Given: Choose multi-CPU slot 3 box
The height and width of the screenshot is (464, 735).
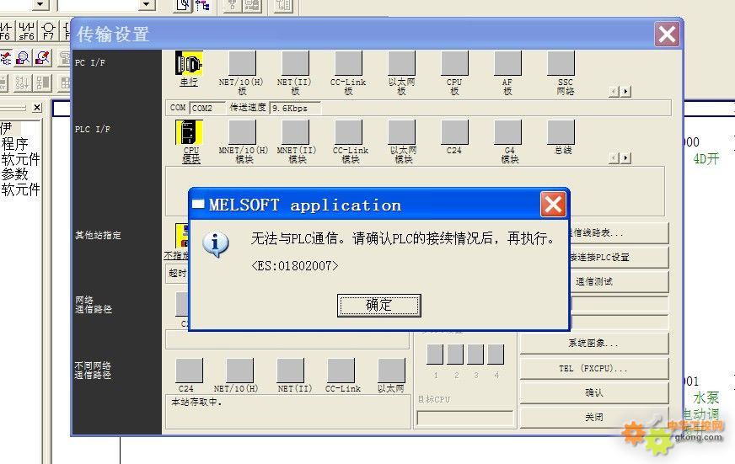Looking at the screenshot, I should tap(475, 355).
